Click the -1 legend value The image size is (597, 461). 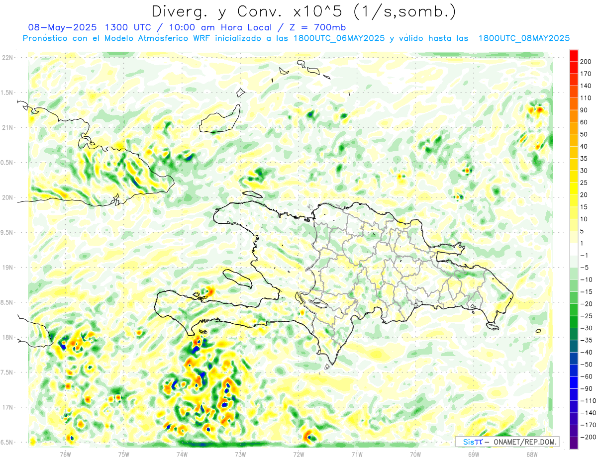click(x=585, y=255)
